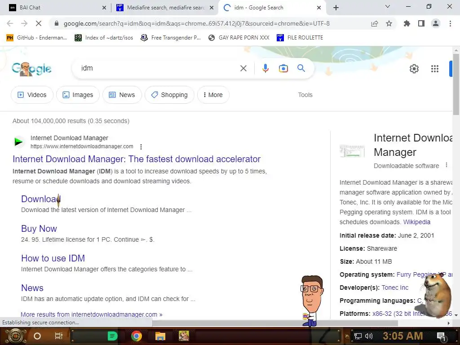Open a new browser tab

pos(336,8)
